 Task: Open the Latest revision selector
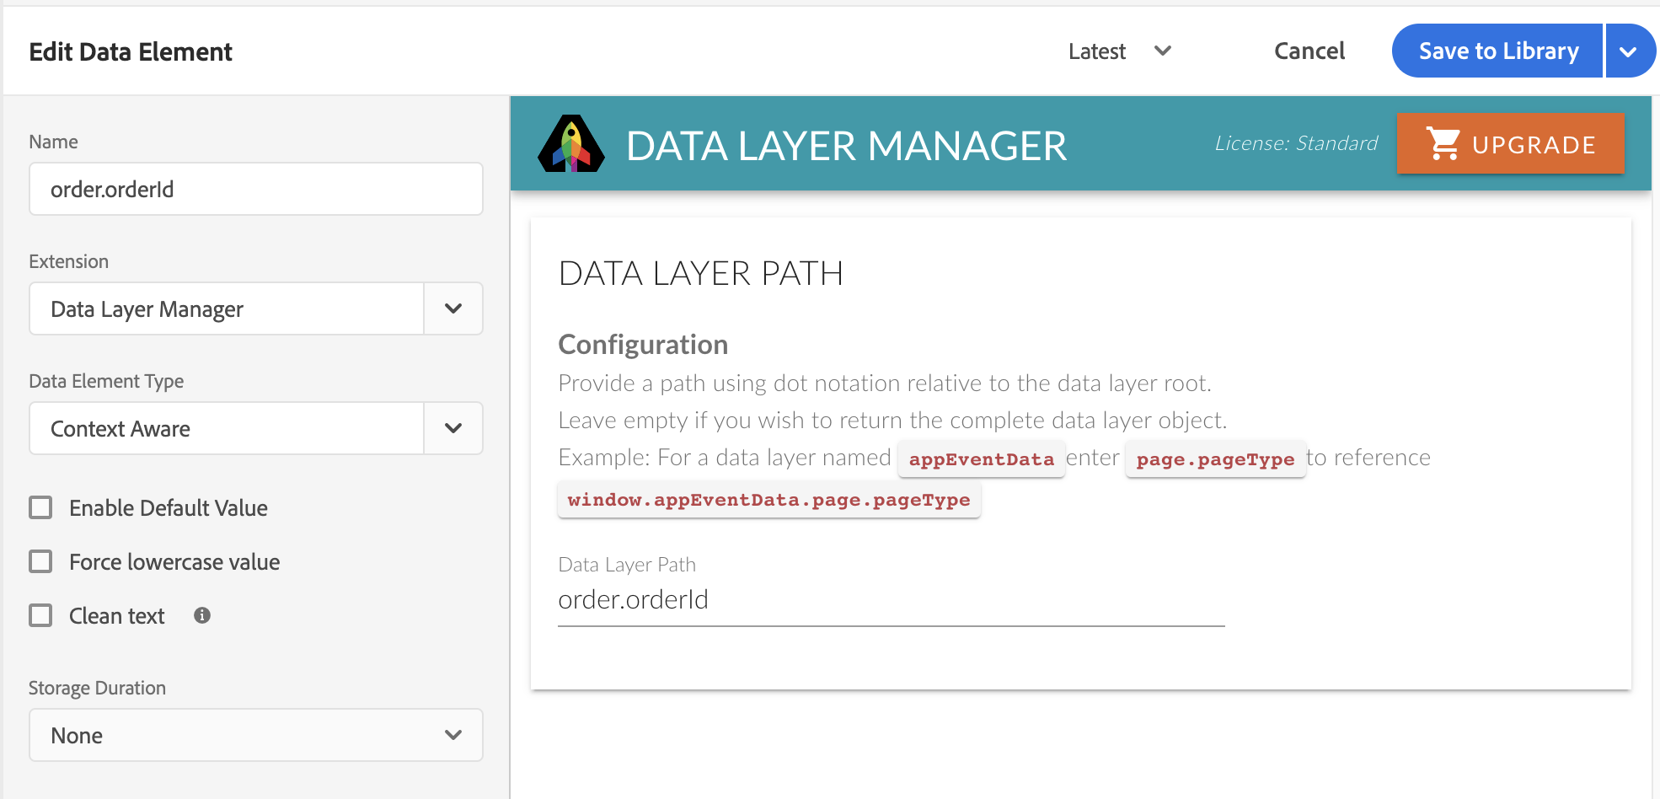click(x=1119, y=51)
